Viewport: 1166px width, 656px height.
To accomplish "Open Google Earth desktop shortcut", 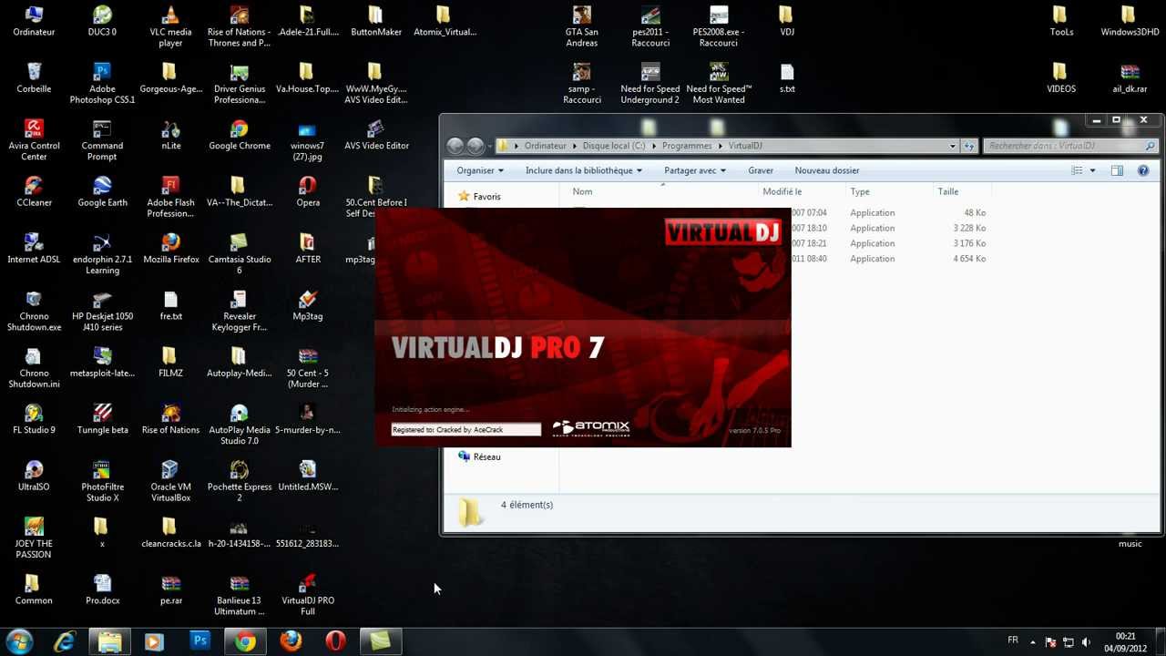I will pos(102,191).
